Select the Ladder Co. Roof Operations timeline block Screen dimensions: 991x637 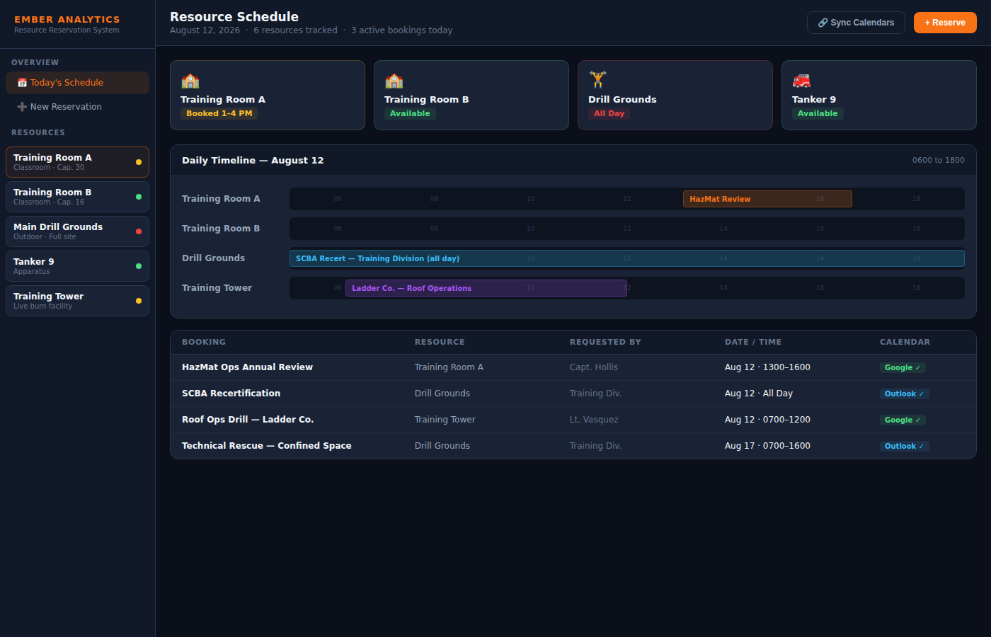pyautogui.click(x=486, y=288)
